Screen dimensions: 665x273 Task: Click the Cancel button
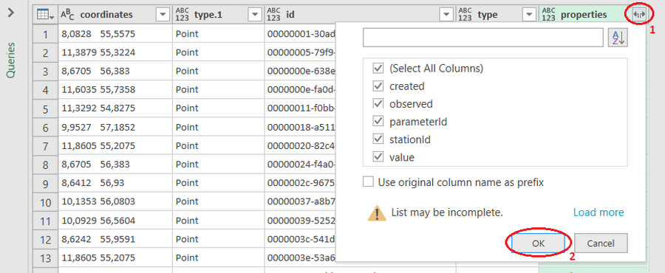point(601,243)
